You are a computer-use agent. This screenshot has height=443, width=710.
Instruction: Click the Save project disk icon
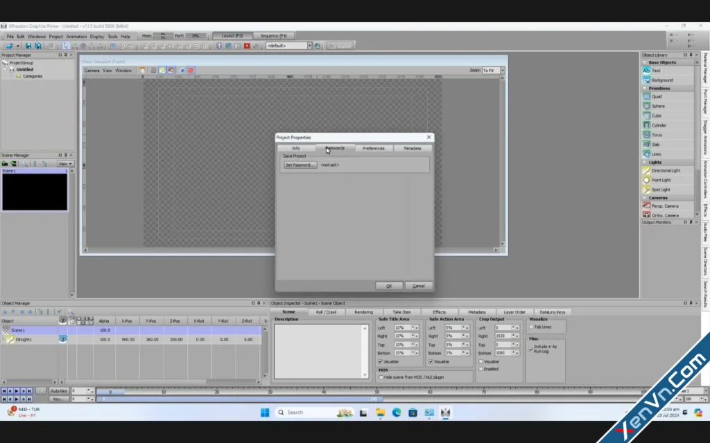click(28, 46)
